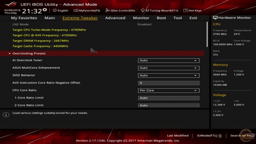Click the info icon in help bar
Viewport: 256px width, 144px height.
(x=6, y=115)
